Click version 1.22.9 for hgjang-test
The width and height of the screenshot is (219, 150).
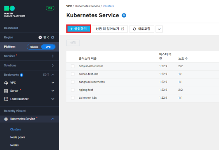tap(163, 90)
